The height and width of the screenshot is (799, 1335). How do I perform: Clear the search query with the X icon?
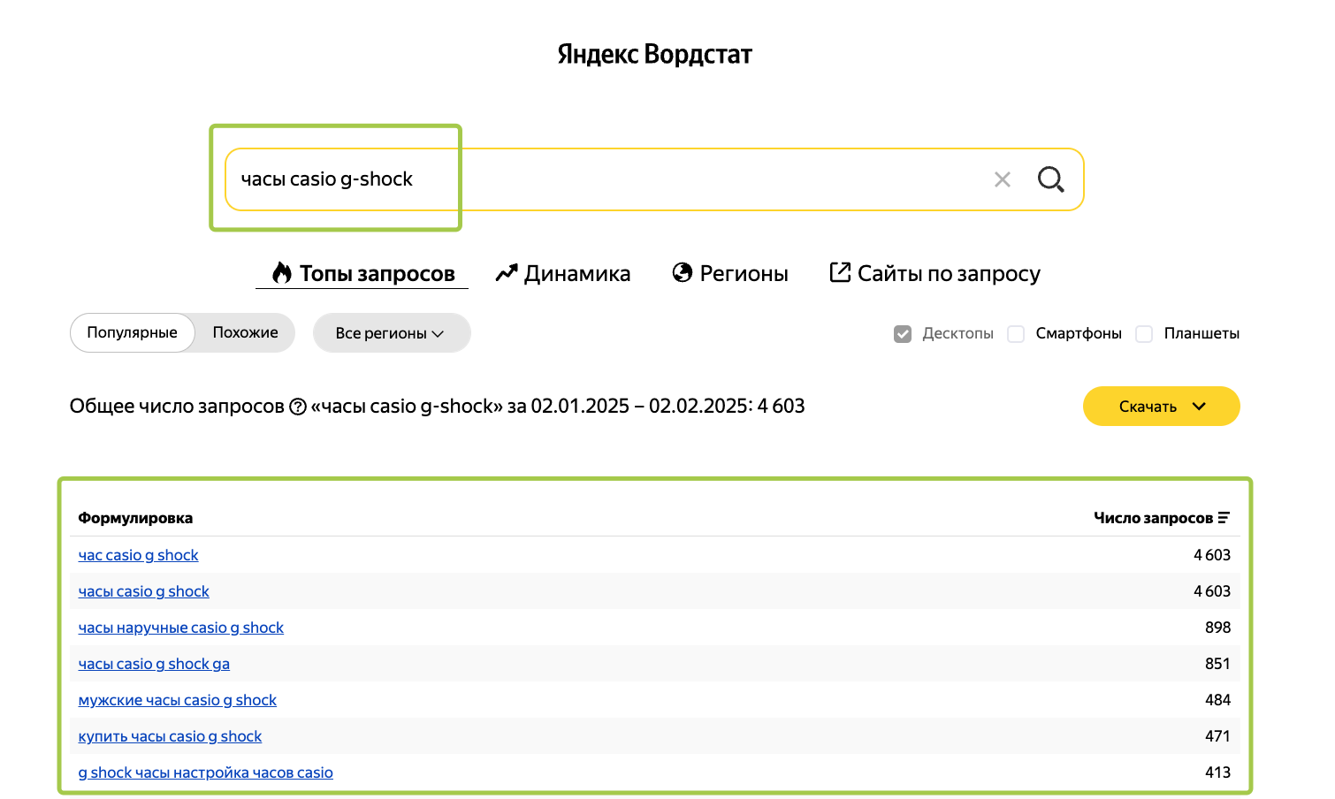coord(1003,179)
